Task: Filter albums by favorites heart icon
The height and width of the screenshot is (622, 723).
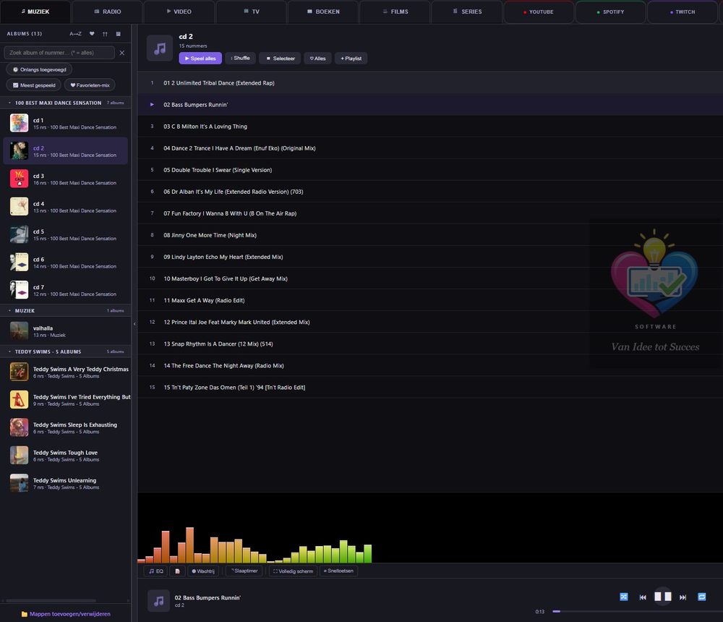Action: [92, 34]
